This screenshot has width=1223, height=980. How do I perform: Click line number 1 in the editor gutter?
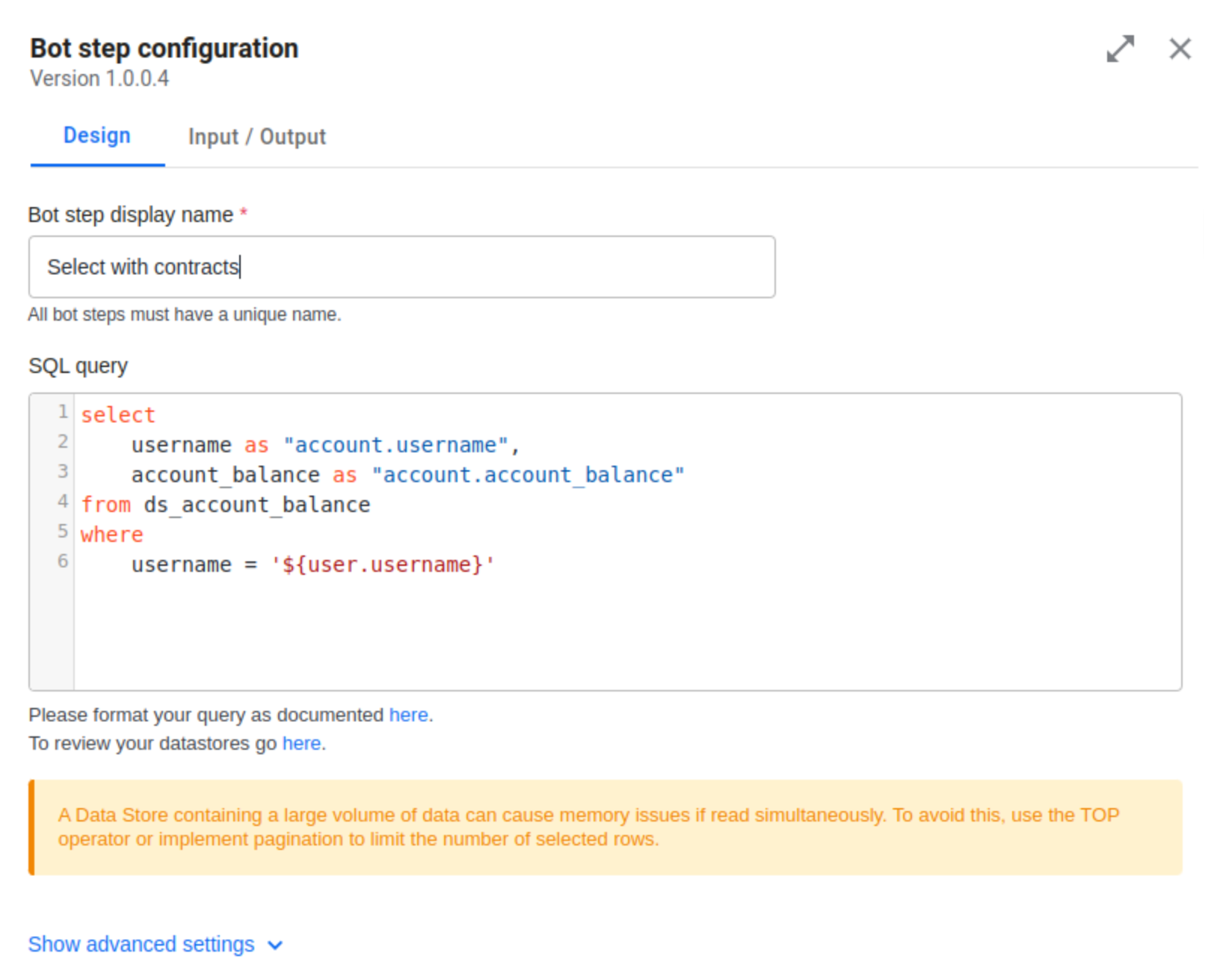coord(63,412)
